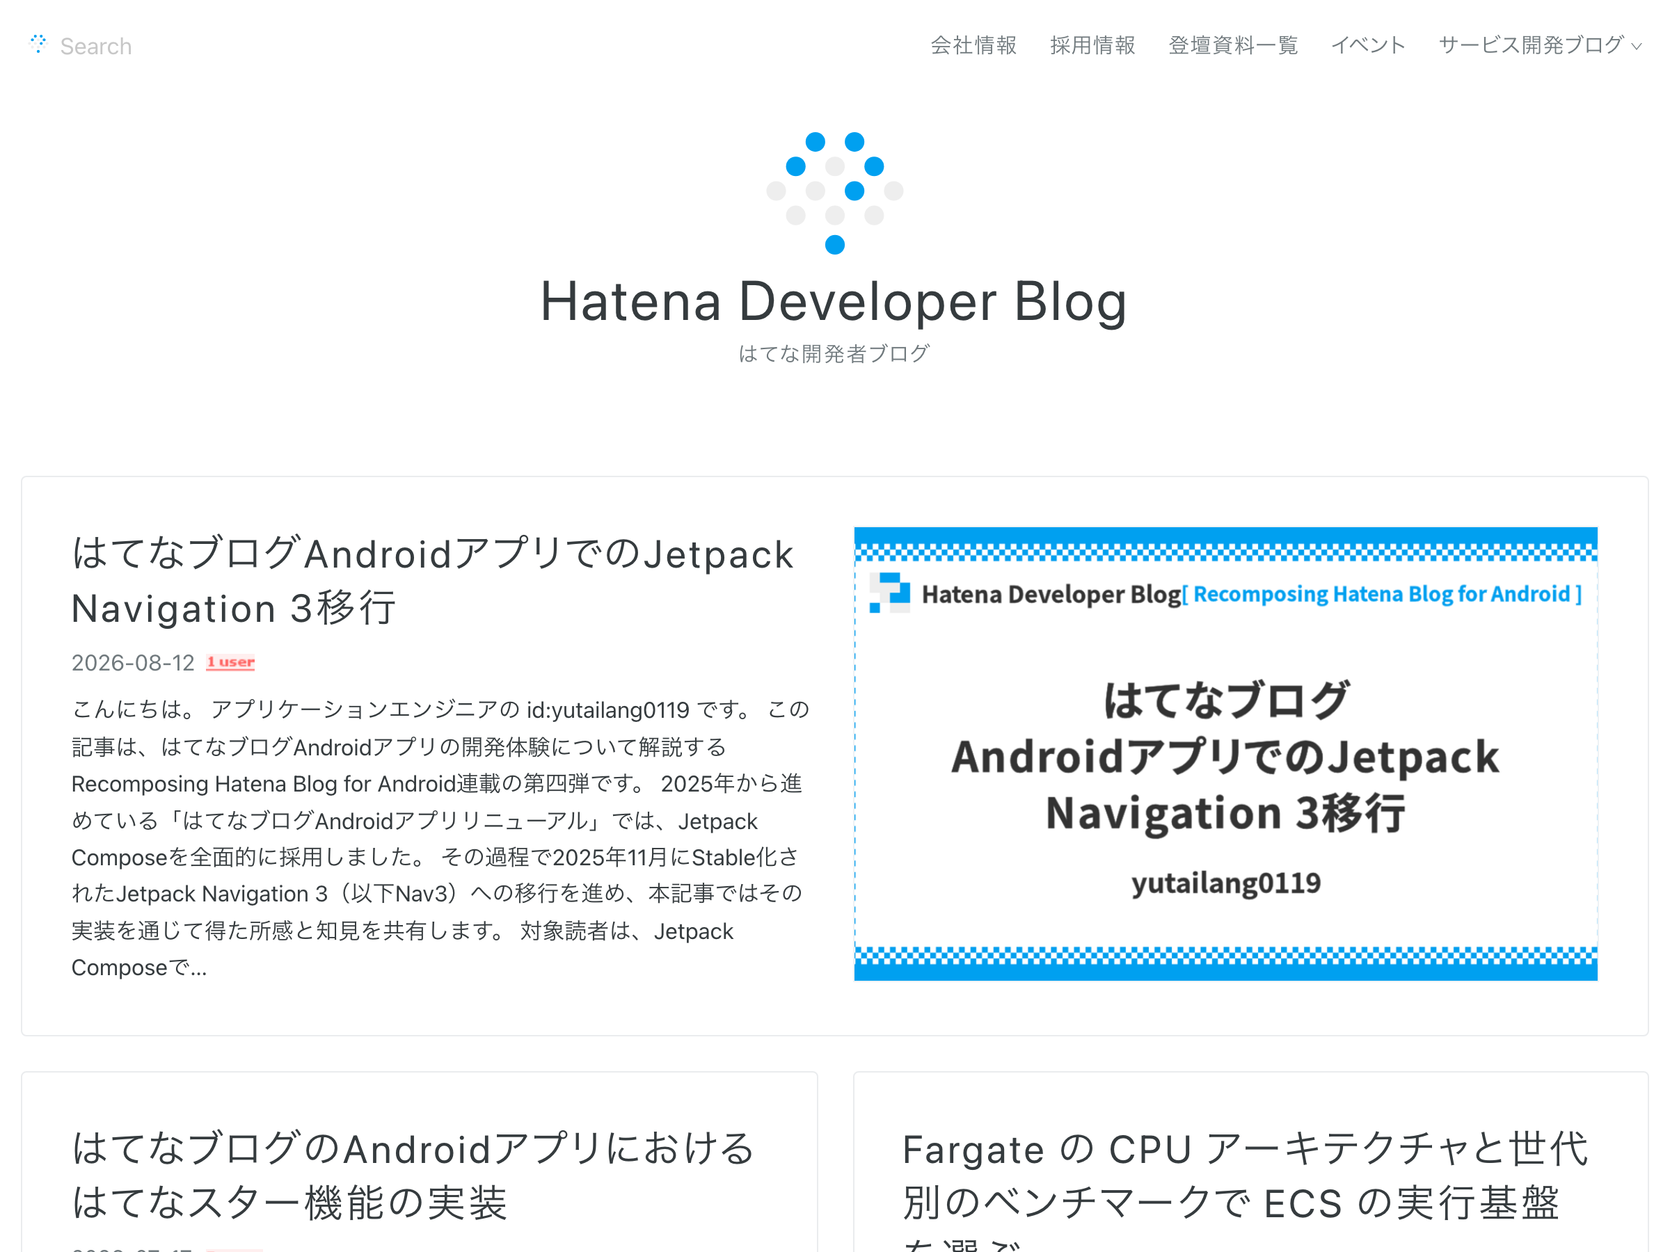This screenshot has height=1252, width=1670.
Task: Click the excerpt beginning こんにちは。
Action: tap(440, 837)
